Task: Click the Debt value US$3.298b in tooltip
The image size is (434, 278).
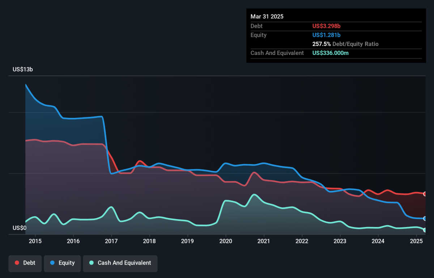Action: pos(327,26)
